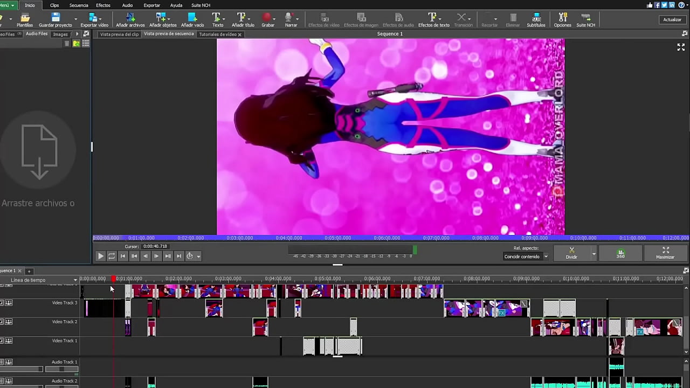This screenshot has height=388, width=690.
Task: Click the Actualizar button
Action: [672, 19]
